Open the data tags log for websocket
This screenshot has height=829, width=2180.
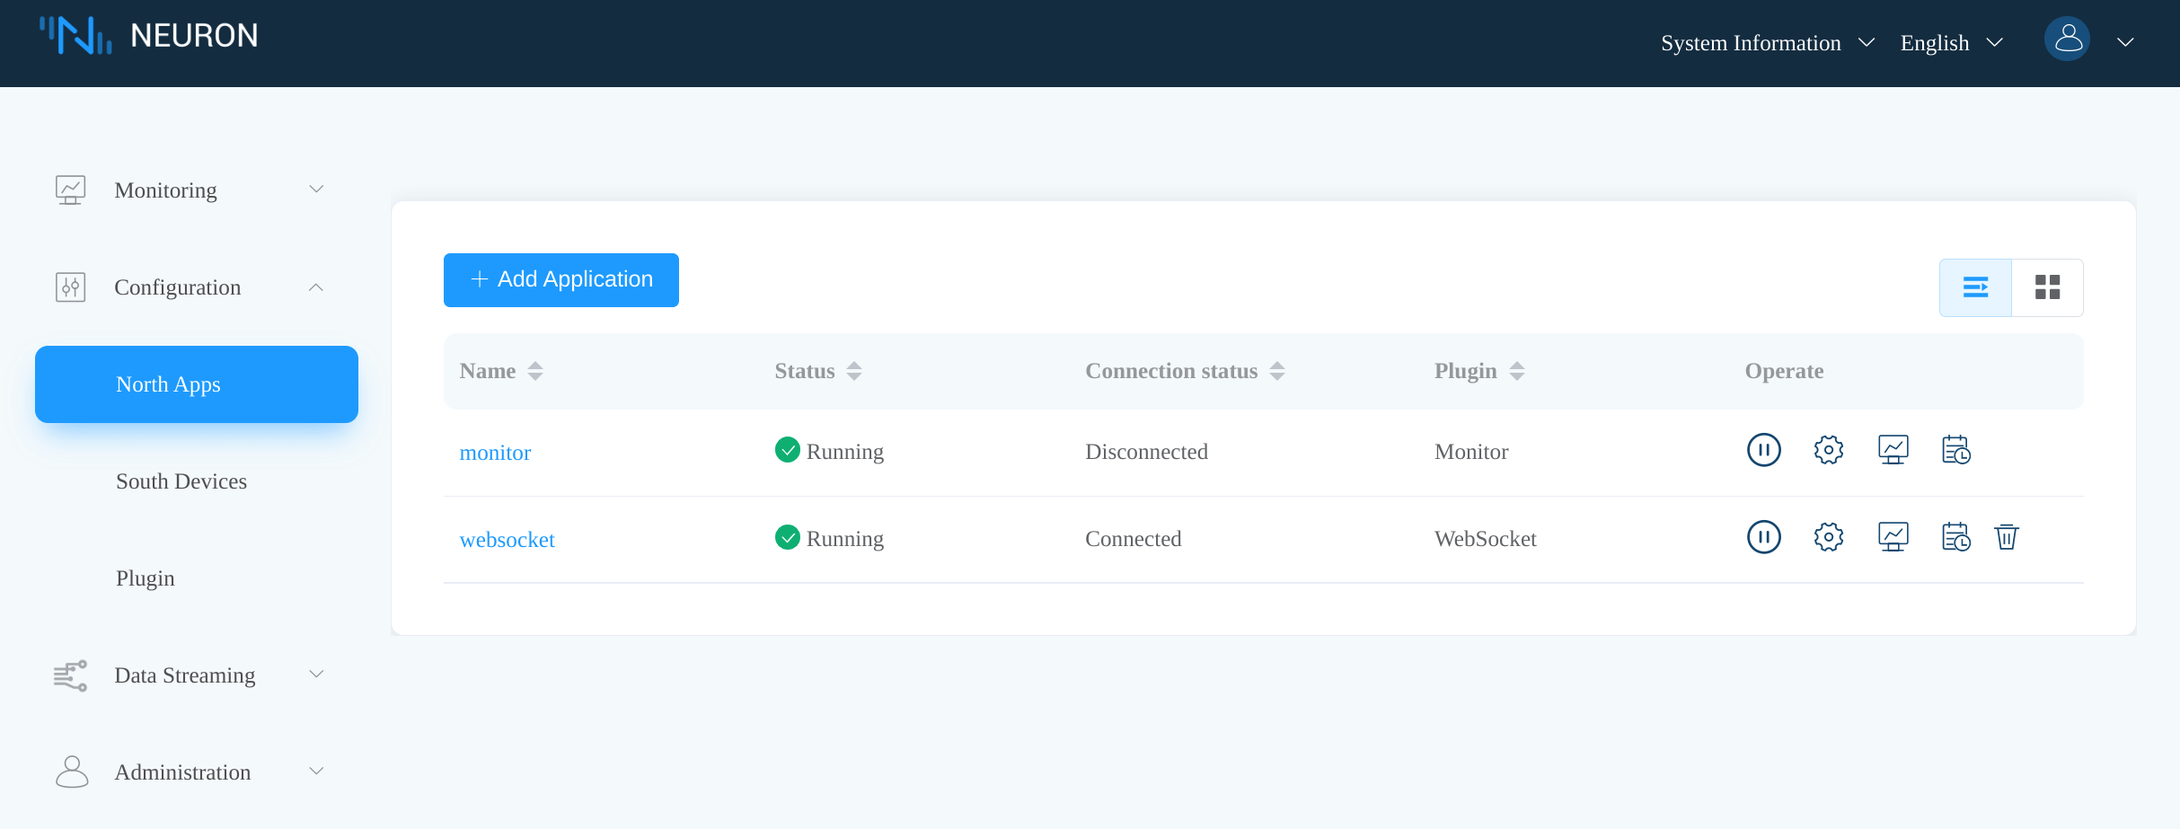pos(1956,537)
